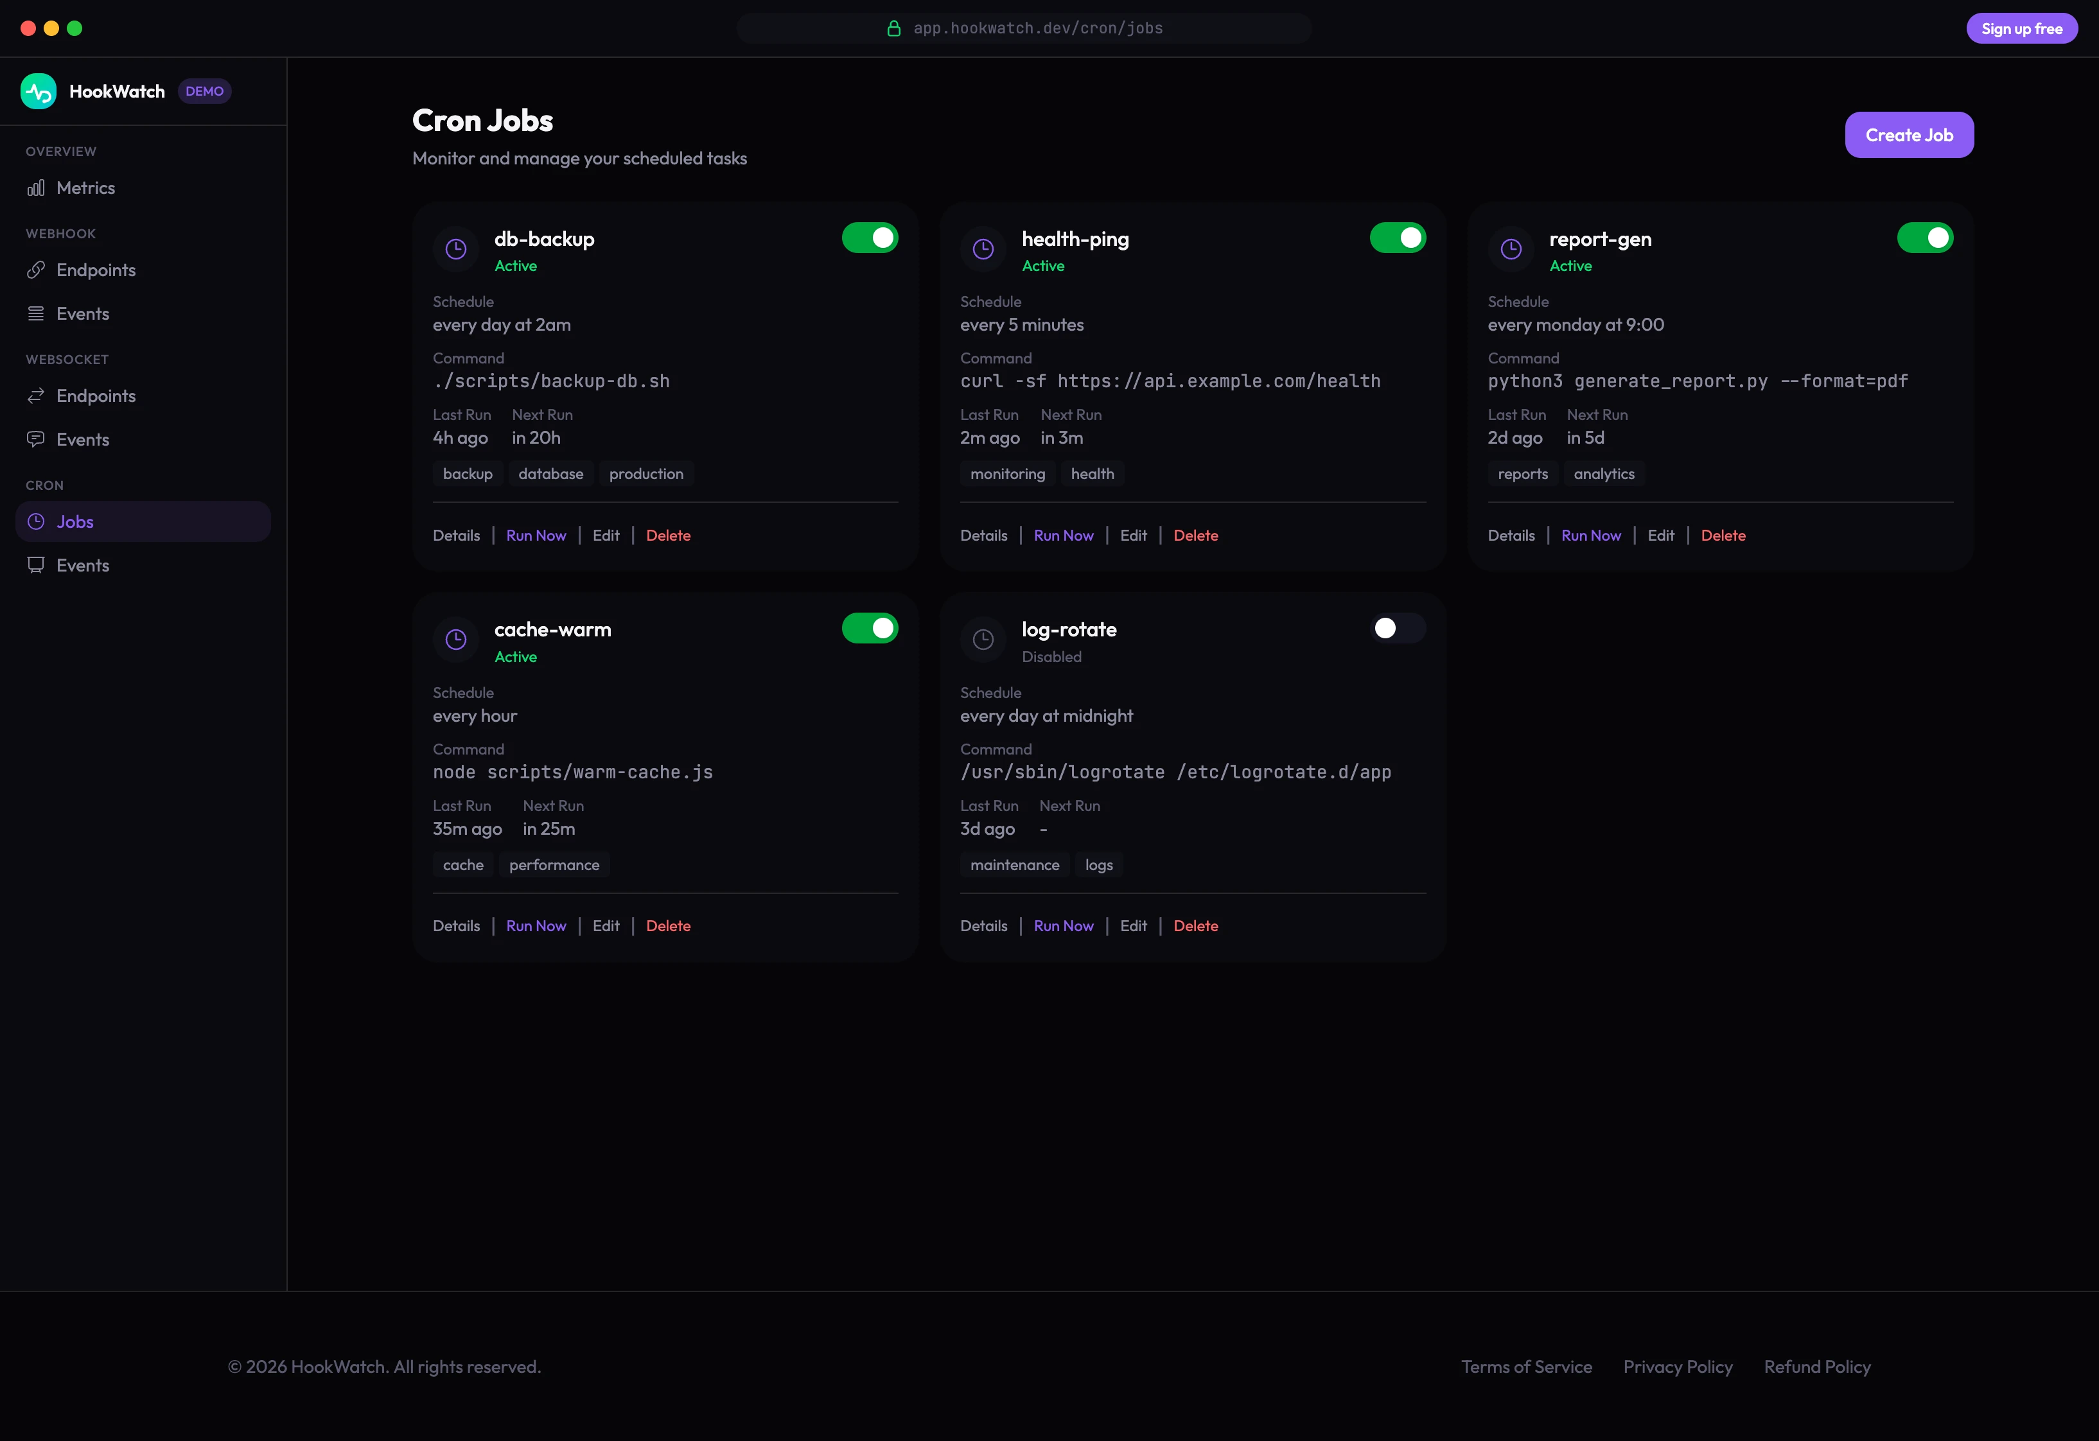Viewport: 2099px width, 1441px height.
Task: Click the Cron Events monitor icon
Action: coord(36,565)
